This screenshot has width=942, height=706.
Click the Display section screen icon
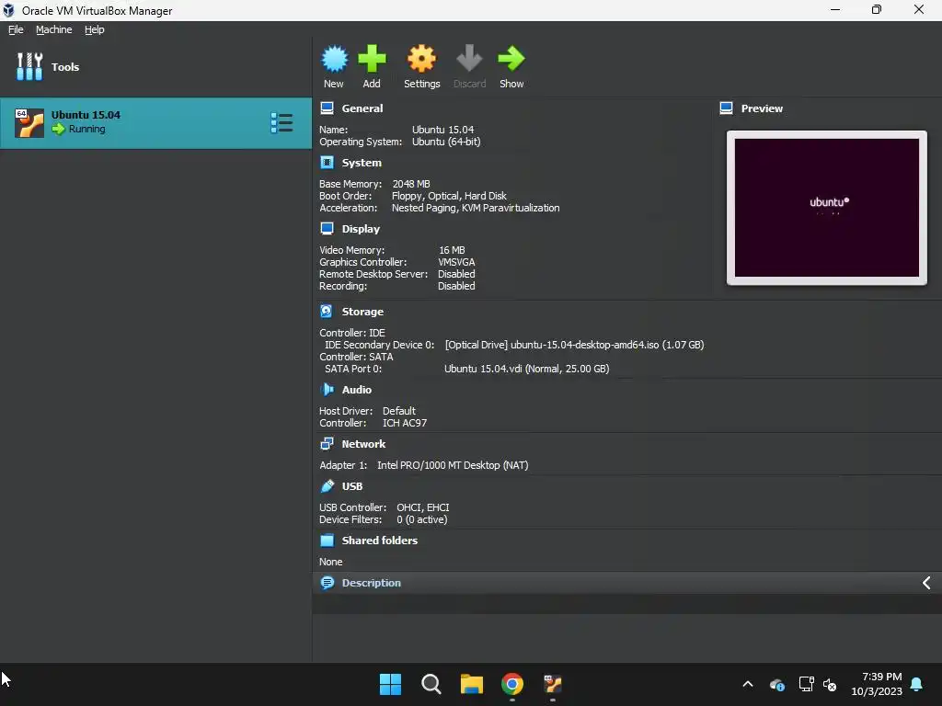click(x=327, y=229)
